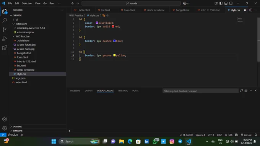
Task: Click the Customize Layout icon
Action: point(216,3)
